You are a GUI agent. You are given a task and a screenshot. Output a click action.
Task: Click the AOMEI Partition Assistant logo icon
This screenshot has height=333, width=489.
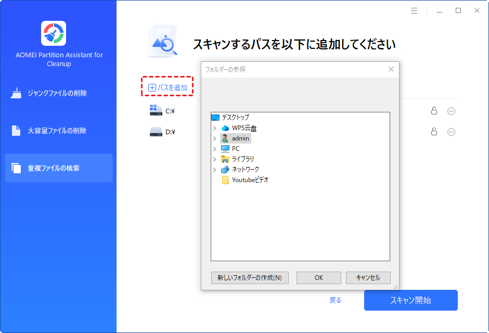click(x=54, y=32)
